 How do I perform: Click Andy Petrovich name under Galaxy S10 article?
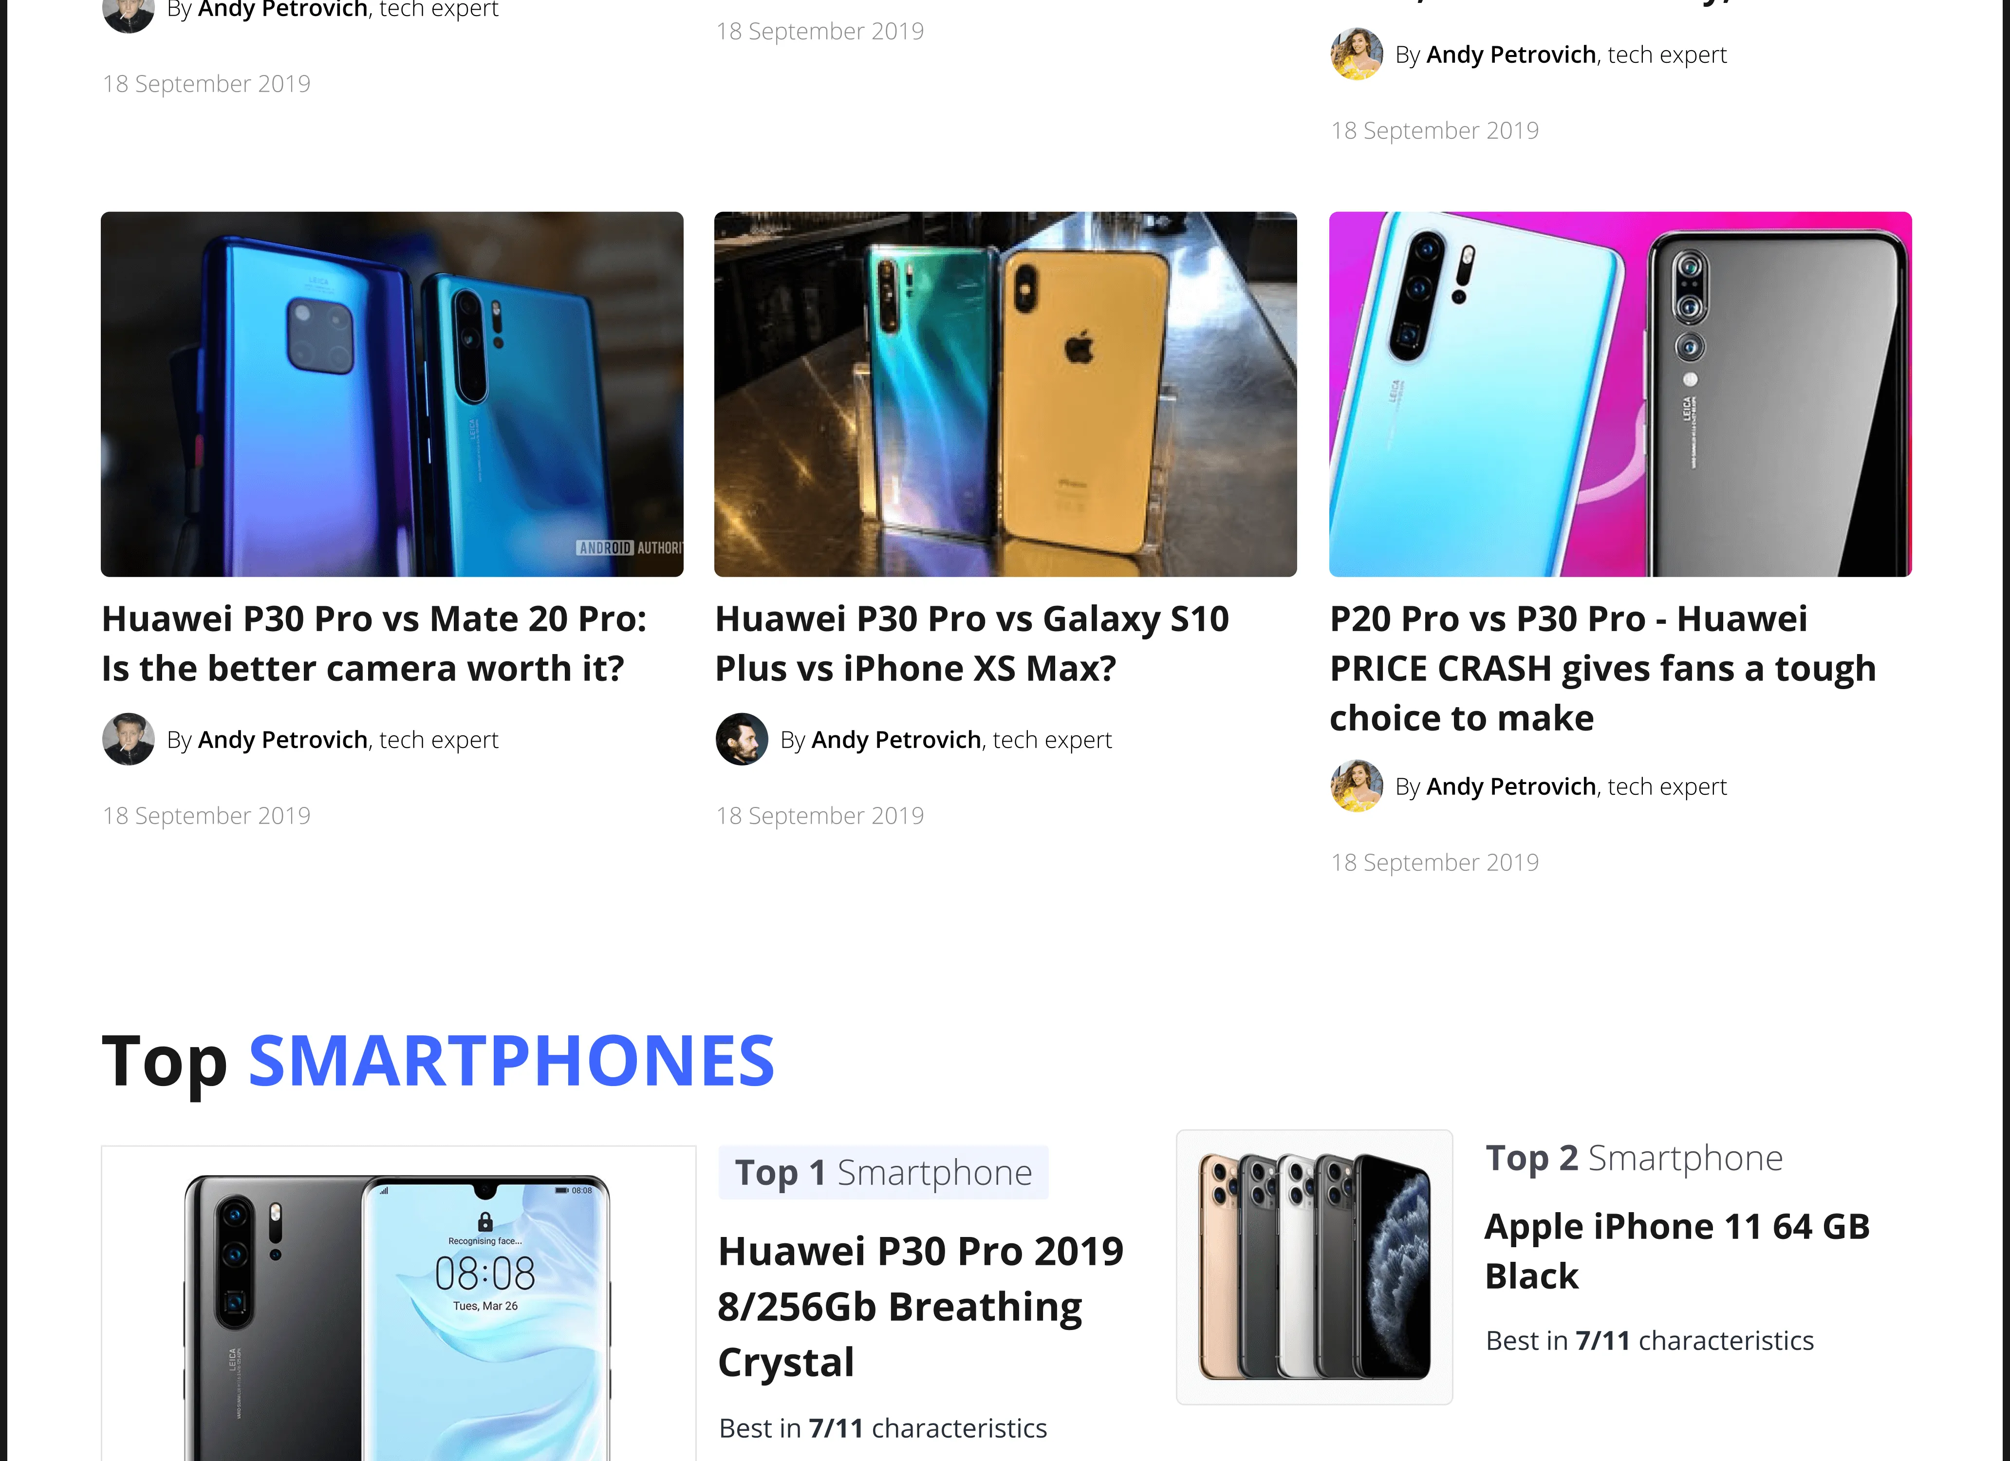896,739
